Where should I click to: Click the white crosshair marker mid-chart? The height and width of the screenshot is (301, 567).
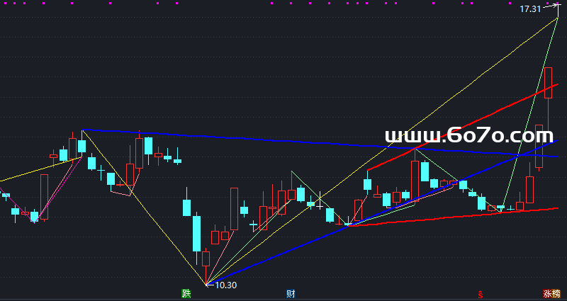point(320,199)
